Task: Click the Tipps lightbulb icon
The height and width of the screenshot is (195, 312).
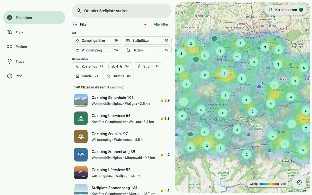Action: (9, 61)
